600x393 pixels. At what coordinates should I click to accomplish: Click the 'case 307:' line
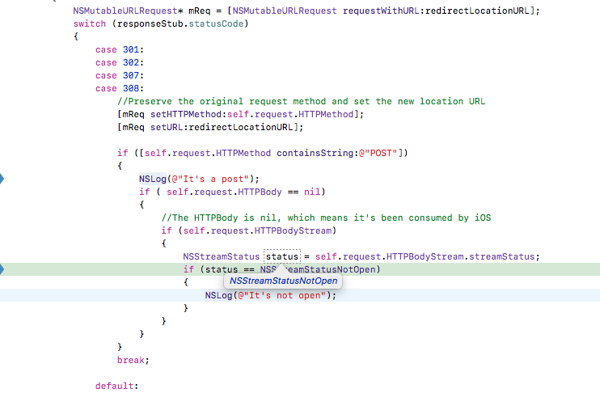[x=120, y=76]
